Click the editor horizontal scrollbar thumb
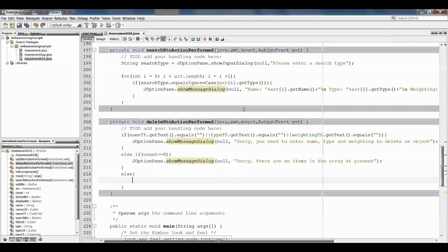The width and height of the screenshot is (448, 252). tap(219, 240)
